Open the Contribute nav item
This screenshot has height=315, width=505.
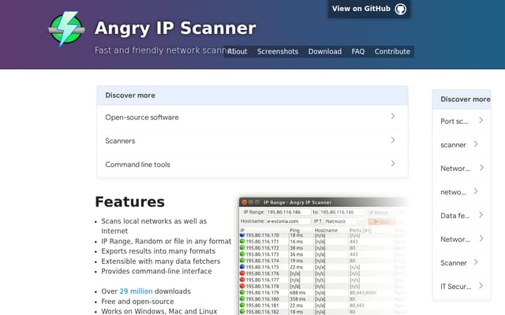392,51
